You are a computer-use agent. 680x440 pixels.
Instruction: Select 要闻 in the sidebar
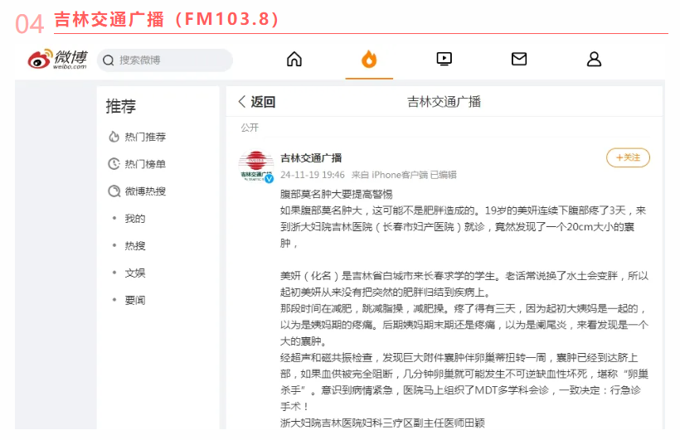pyautogui.click(x=135, y=301)
